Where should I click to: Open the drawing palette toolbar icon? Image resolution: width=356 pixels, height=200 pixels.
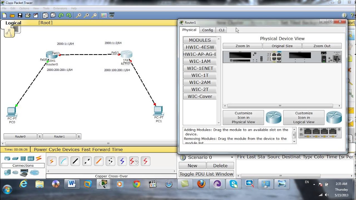click(104, 16)
